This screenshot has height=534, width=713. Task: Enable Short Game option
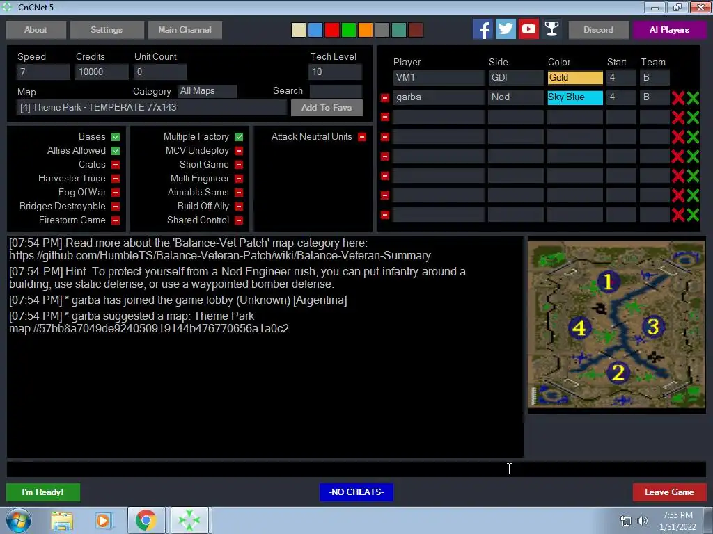(x=239, y=164)
